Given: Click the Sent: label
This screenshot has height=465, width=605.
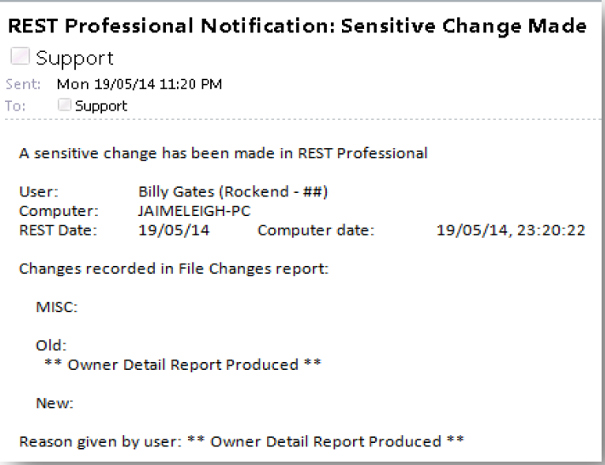Looking at the screenshot, I should 23,84.
